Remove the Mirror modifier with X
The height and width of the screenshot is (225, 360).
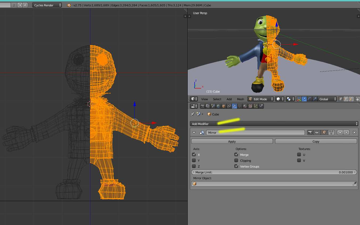click(x=354, y=132)
